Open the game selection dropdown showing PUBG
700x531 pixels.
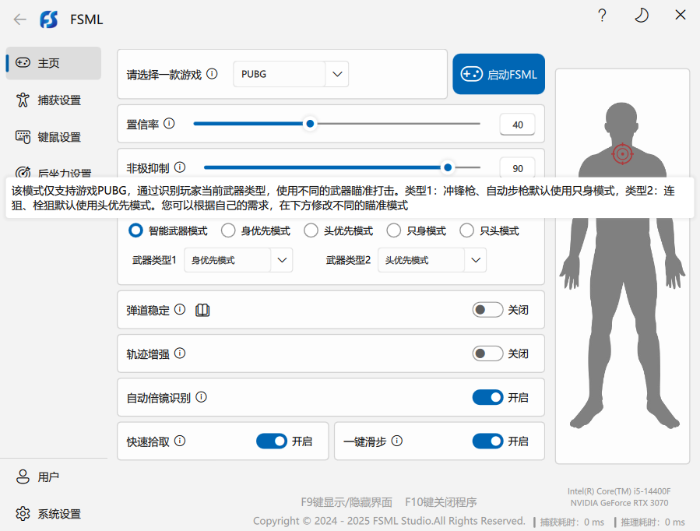click(x=336, y=74)
